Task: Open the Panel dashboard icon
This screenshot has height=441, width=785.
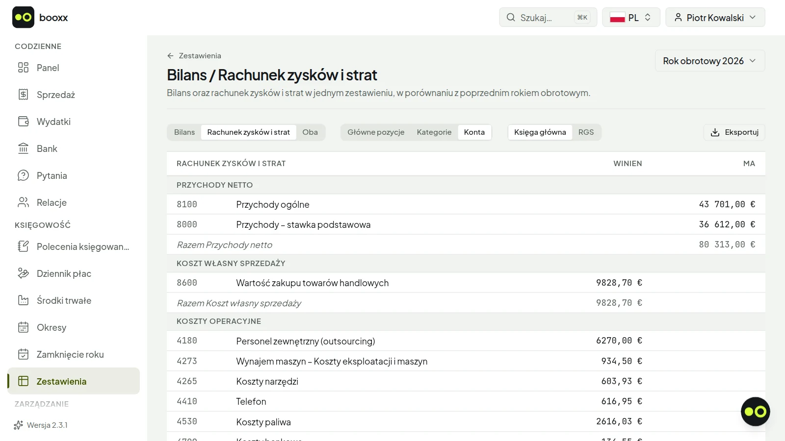Action: point(23,68)
